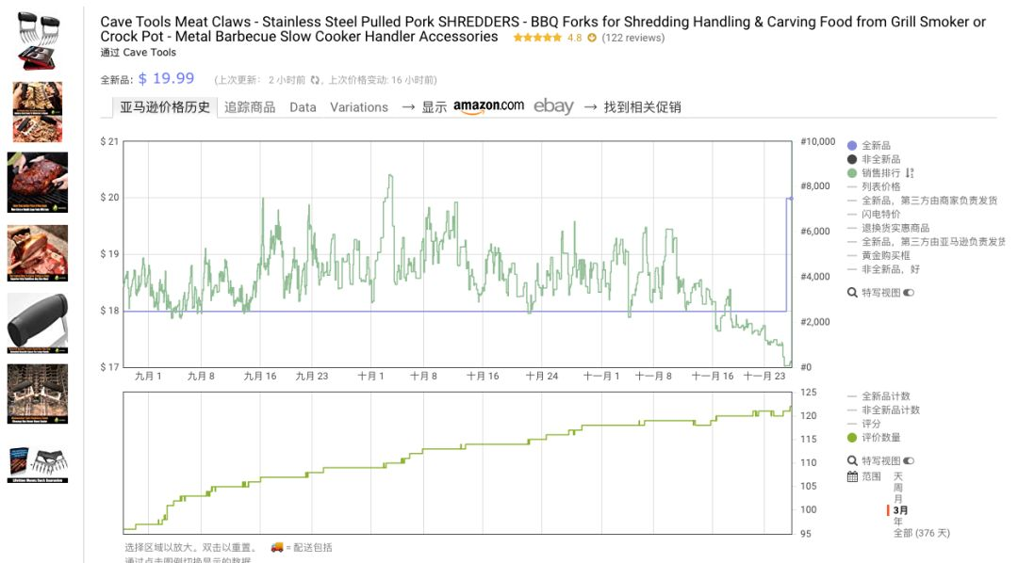
Task: Open the 追踪商品 tab
Action: tap(250, 107)
